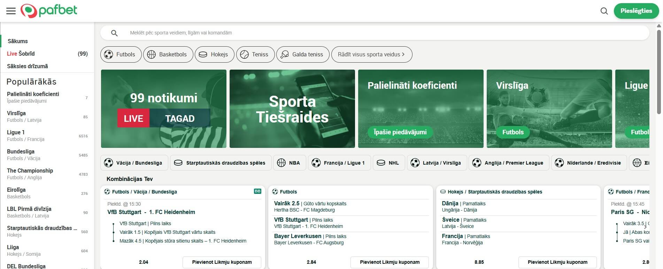Open Virslīga Futbols / Latvija sidebar item
Screen dimensions: 663x269
[x=47, y=117]
